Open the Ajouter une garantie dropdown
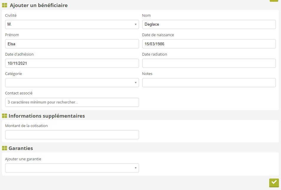 click(x=72, y=168)
